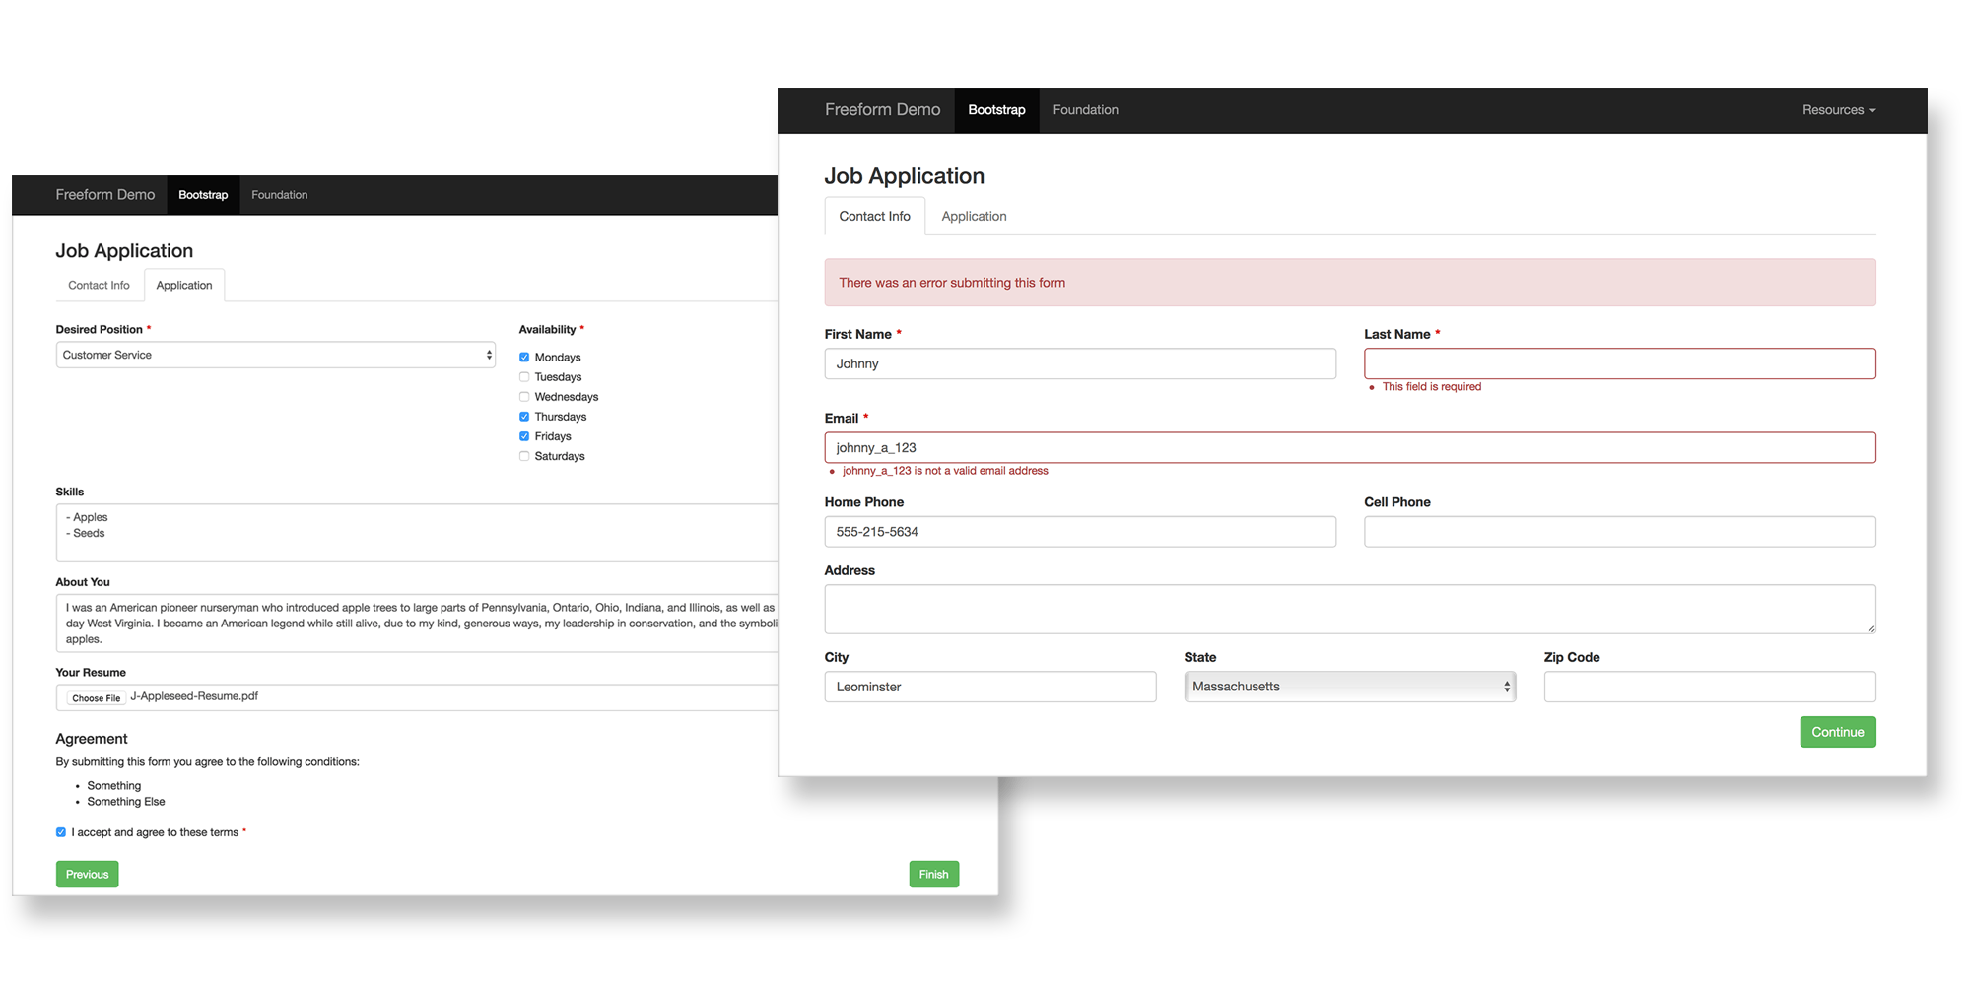
Task: Click Bootstrap in the back window navbar
Action: pos(203,195)
